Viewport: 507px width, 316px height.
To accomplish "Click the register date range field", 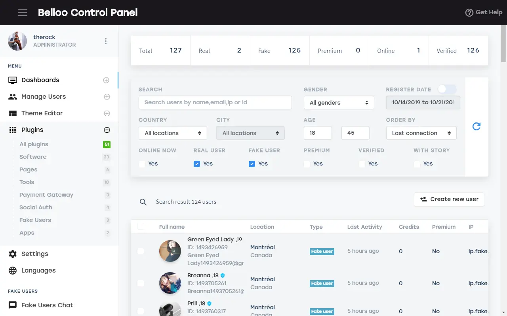I will [423, 102].
